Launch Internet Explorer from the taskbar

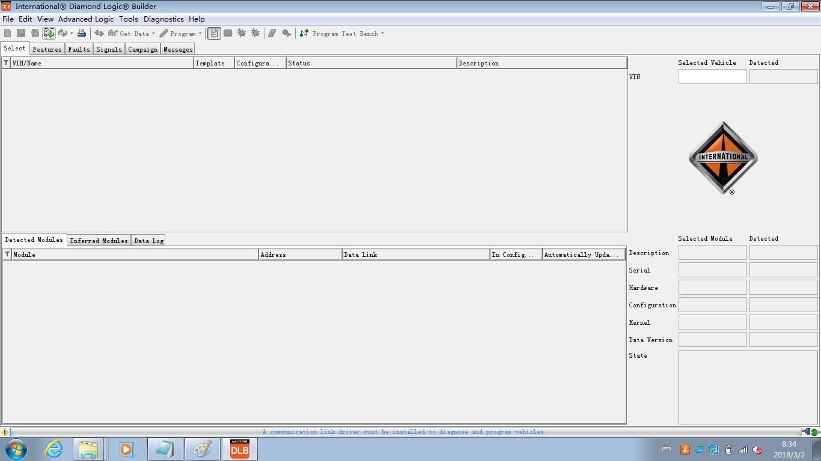54,449
